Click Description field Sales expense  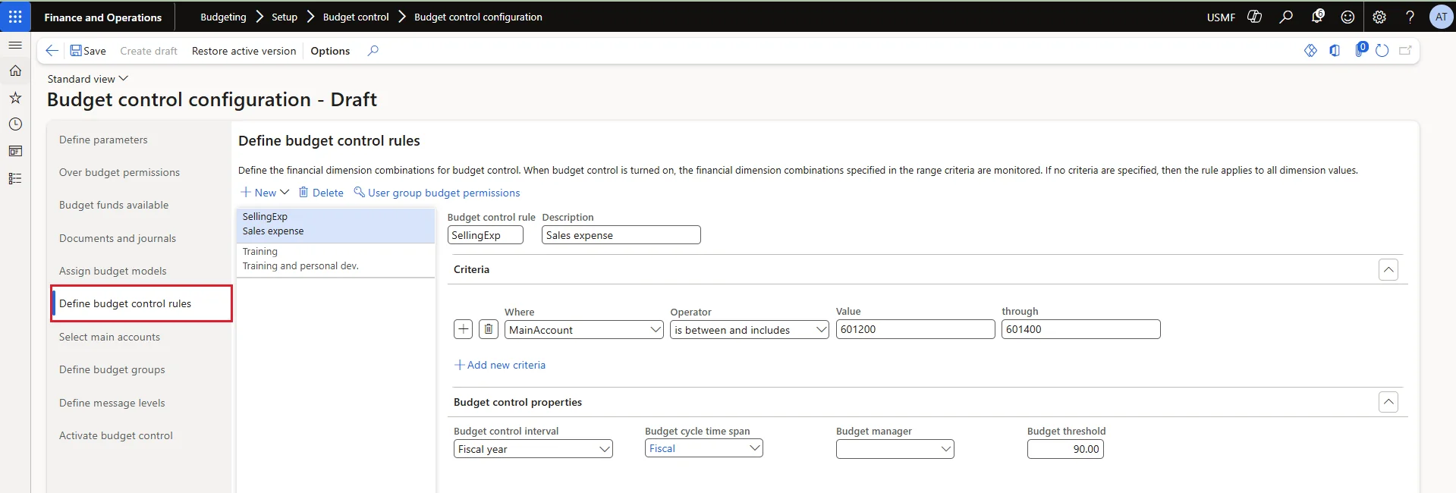pyautogui.click(x=621, y=235)
